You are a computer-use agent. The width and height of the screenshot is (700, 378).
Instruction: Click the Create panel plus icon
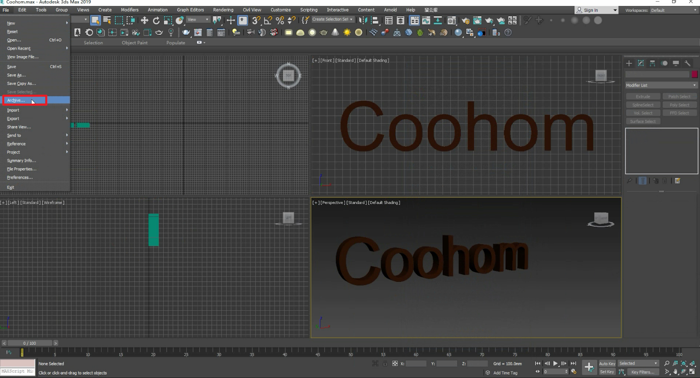click(x=629, y=63)
